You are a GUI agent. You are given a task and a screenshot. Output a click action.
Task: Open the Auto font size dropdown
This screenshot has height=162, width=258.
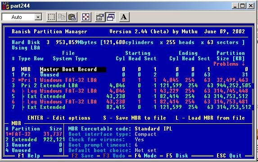tap(22, 17)
